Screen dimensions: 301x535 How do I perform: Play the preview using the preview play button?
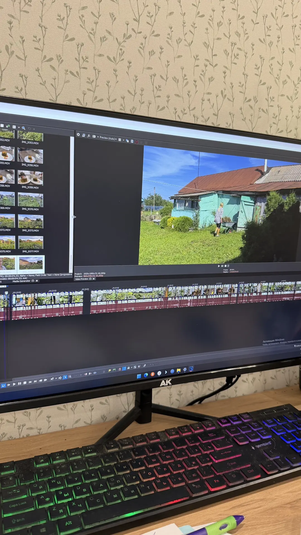219,266
